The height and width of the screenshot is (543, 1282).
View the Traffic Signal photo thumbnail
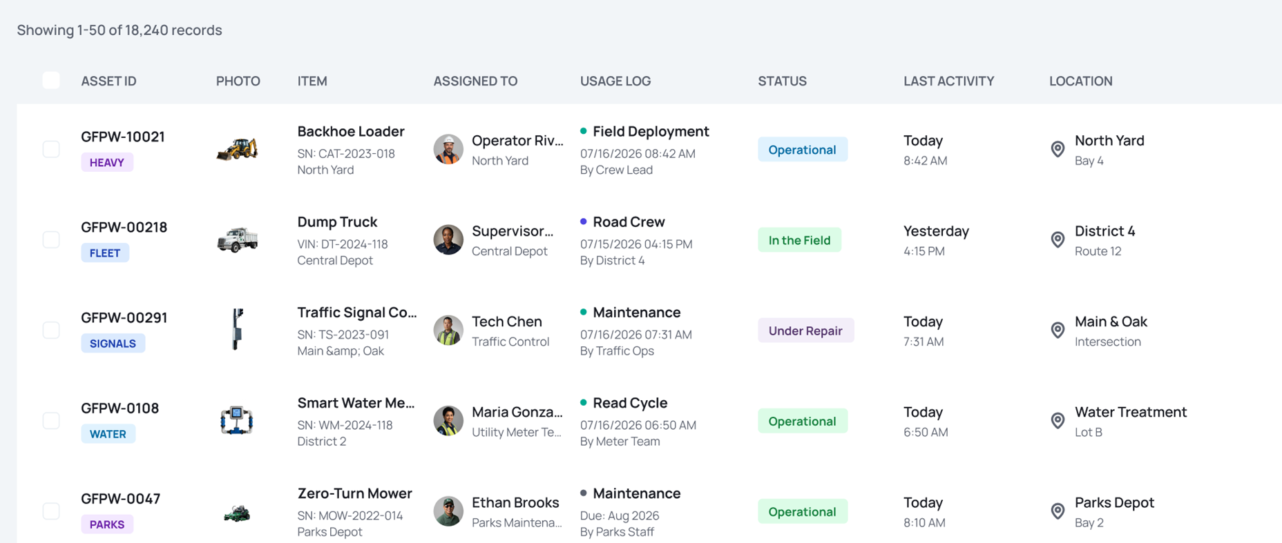[237, 329]
